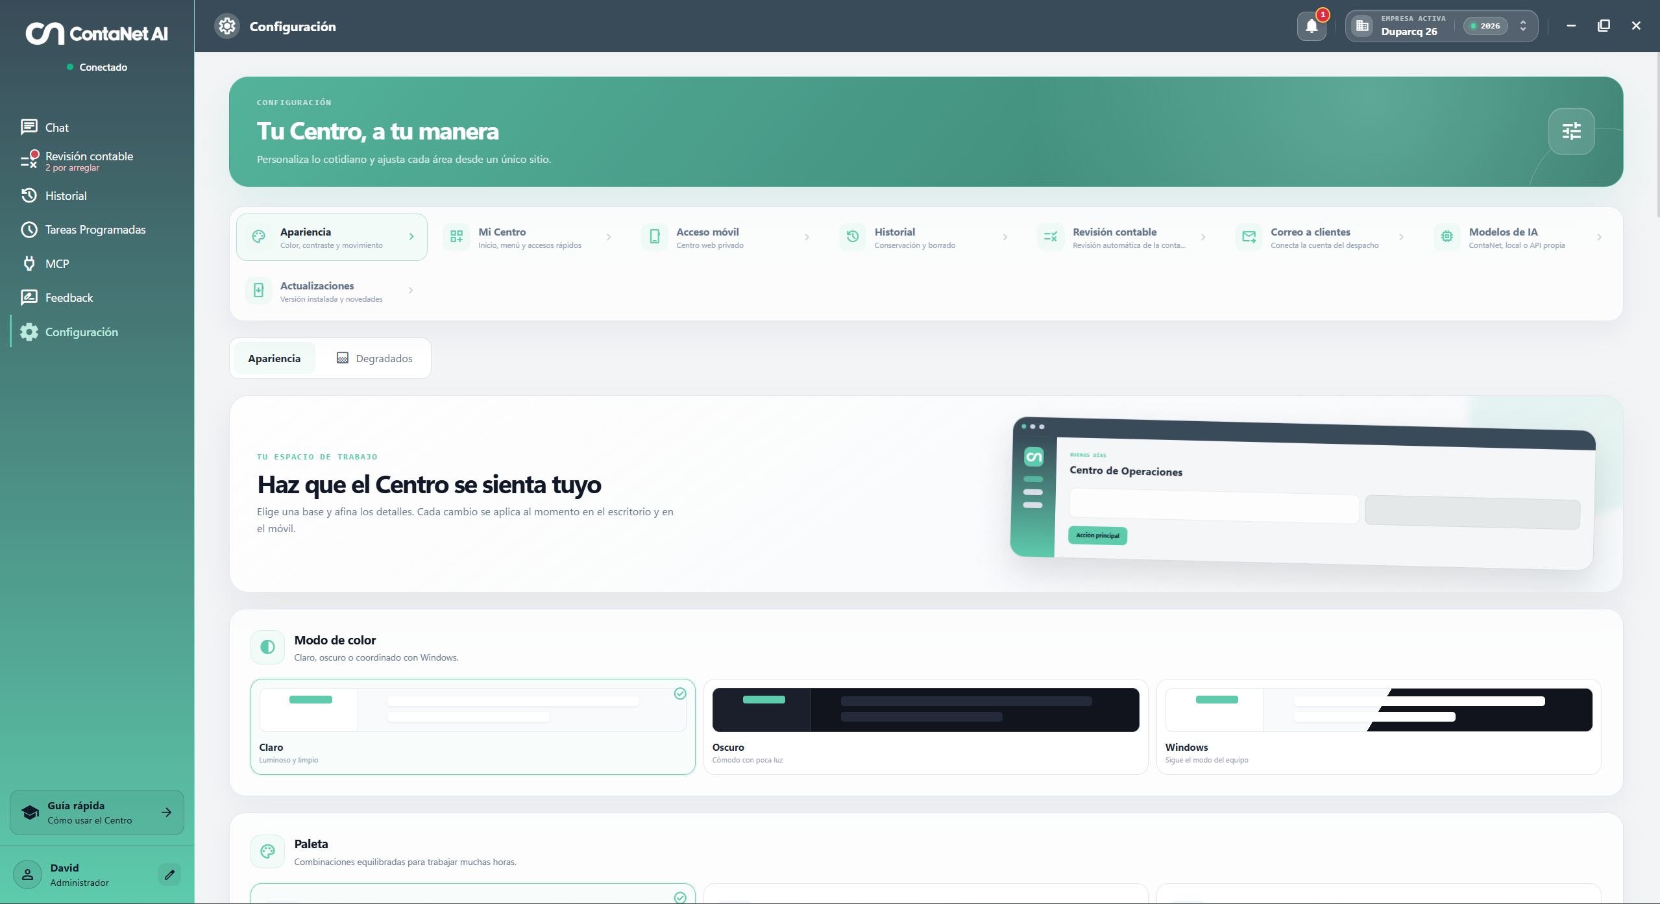Open the MCP plug icon
The width and height of the screenshot is (1660, 904).
(x=29, y=263)
